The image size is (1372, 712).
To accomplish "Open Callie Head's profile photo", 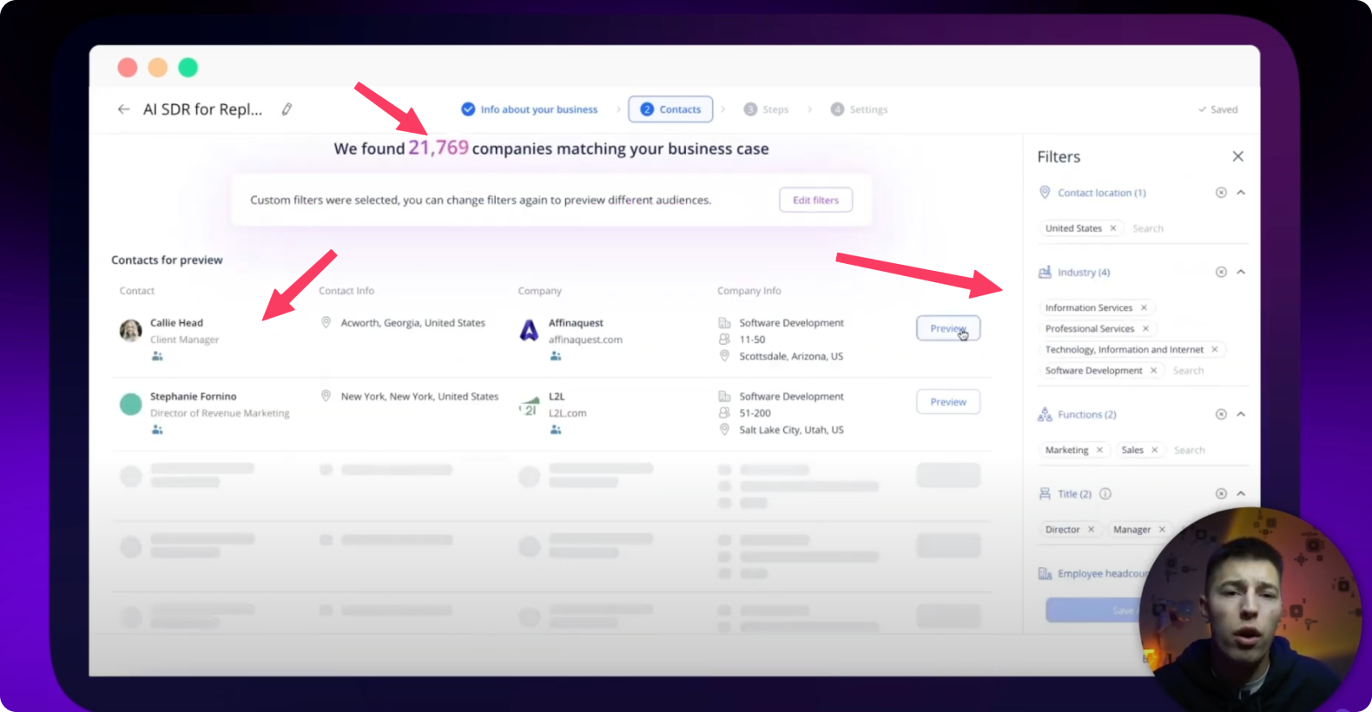I will point(130,330).
